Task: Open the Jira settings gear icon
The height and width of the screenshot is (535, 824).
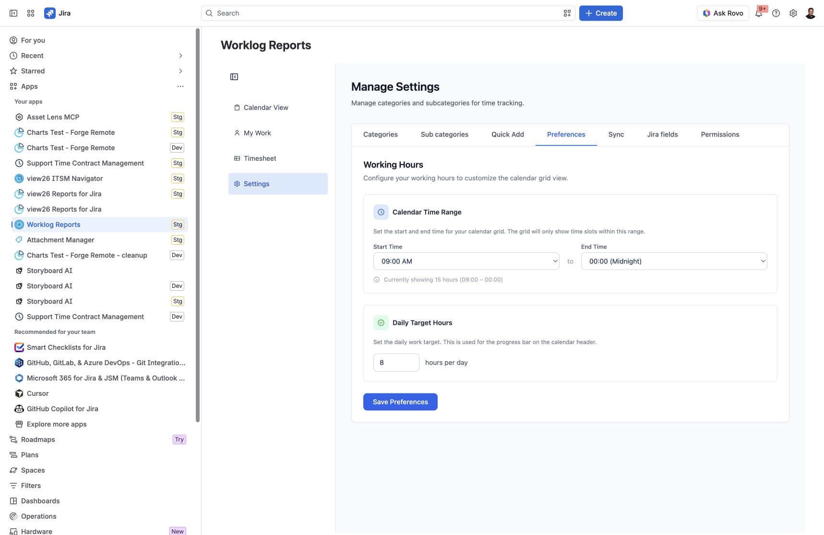Action: [x=793, y=13]
